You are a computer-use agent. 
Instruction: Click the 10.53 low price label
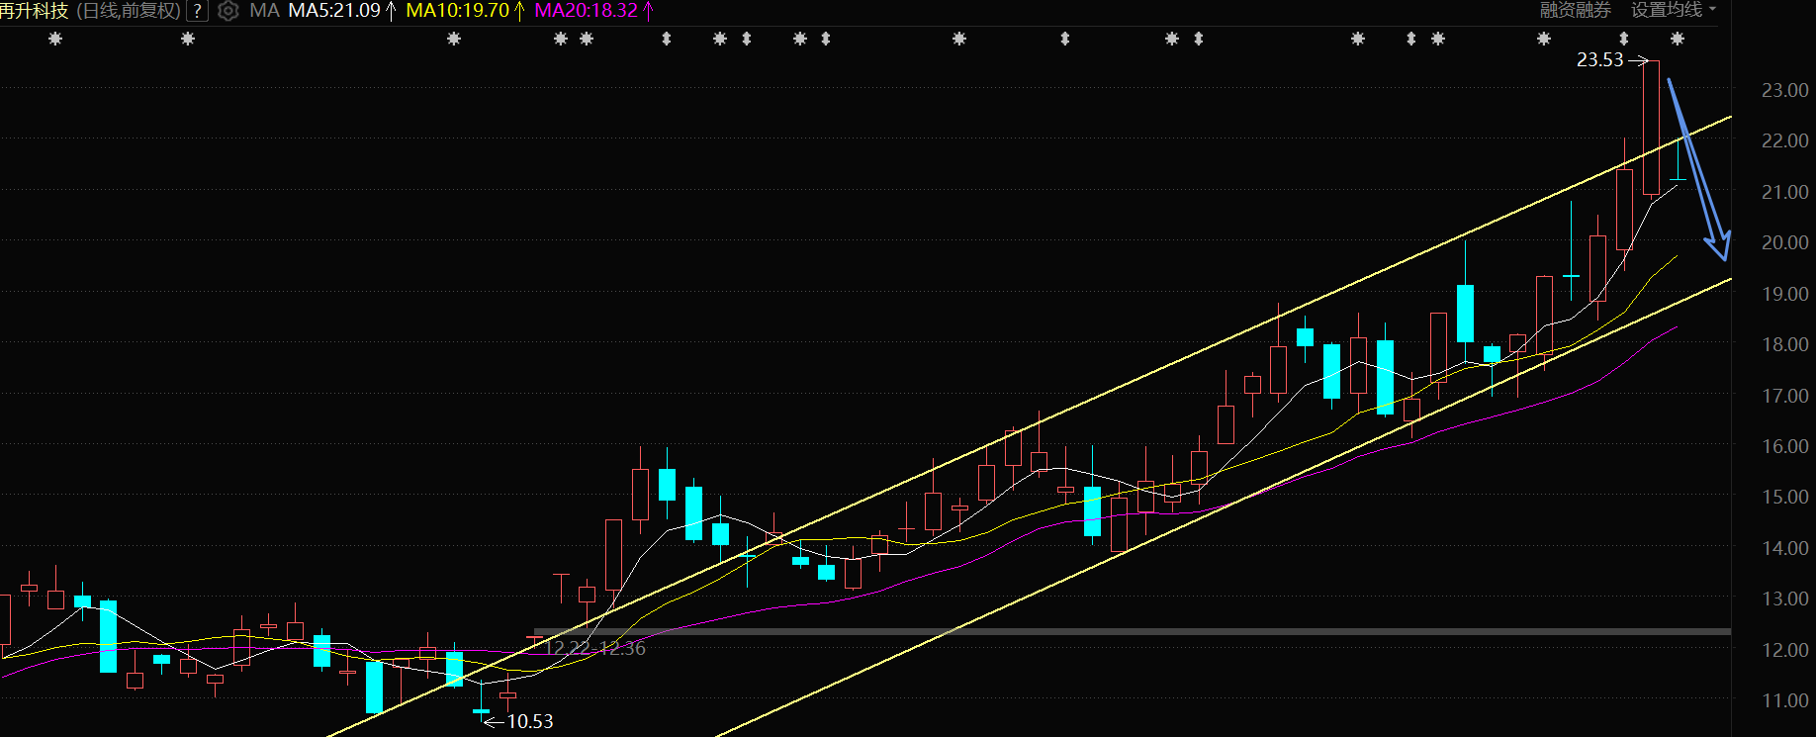point(530,722)
